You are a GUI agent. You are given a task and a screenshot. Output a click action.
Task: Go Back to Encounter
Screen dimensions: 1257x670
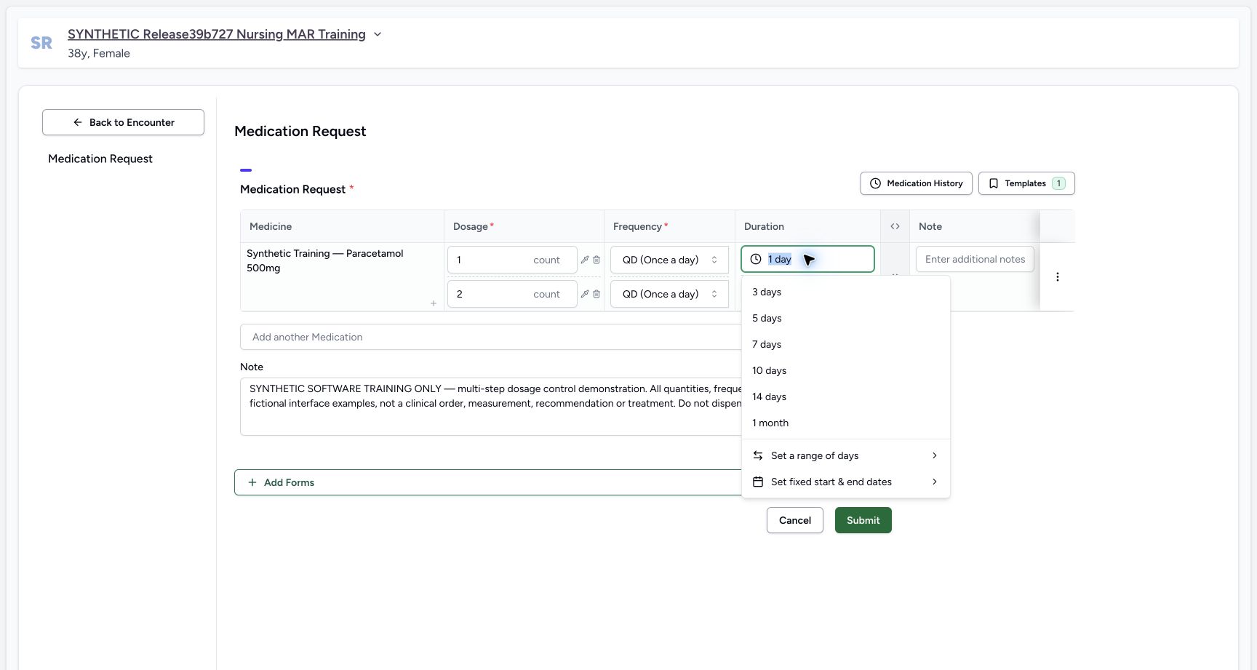(x=123, y=122)
